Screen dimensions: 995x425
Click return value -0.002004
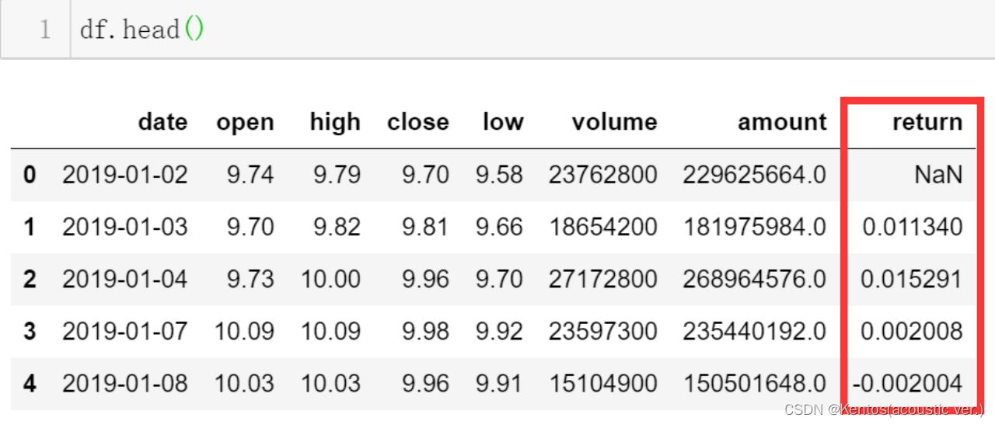point(907,384)
